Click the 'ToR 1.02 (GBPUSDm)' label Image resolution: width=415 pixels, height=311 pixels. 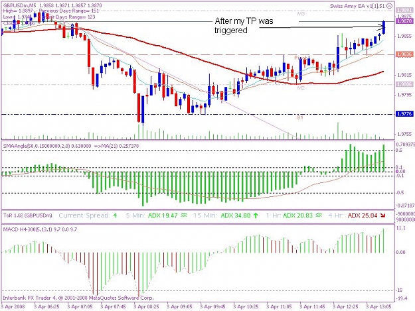28,216
